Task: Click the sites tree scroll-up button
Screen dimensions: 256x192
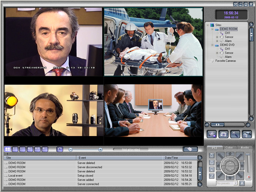Action: (251, 24)
